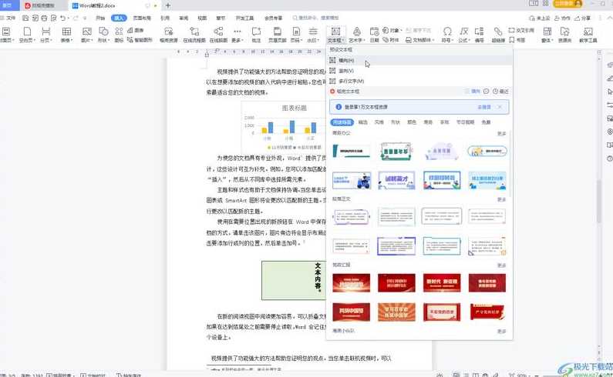Choose multi-line text (多行文字) option
The image size is (613, 377).
point(419,82)
